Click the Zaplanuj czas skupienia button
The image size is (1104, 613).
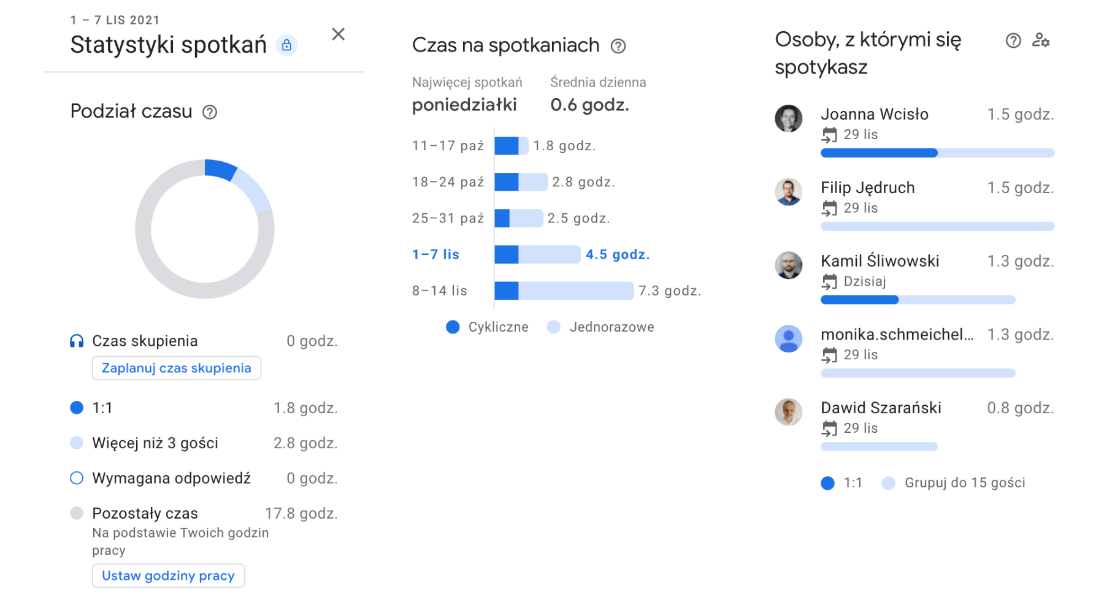[177, 368]
